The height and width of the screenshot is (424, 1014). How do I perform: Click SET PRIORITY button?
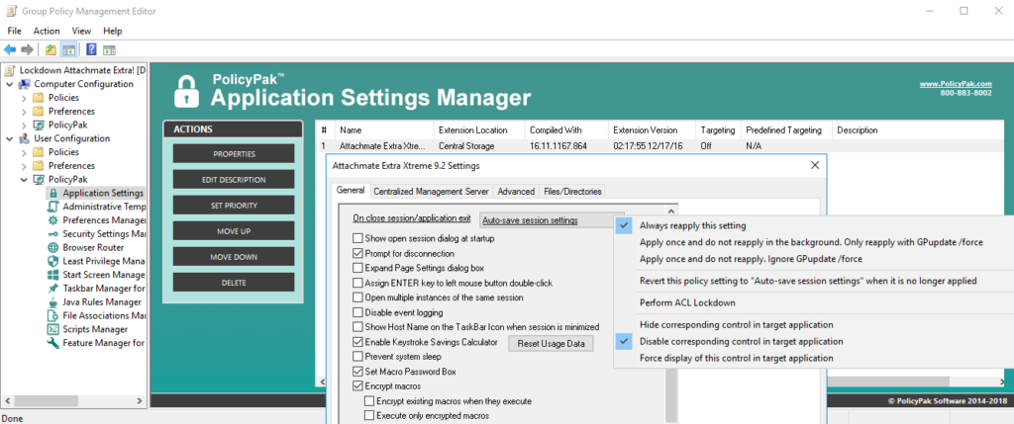[x=234, y=206]
